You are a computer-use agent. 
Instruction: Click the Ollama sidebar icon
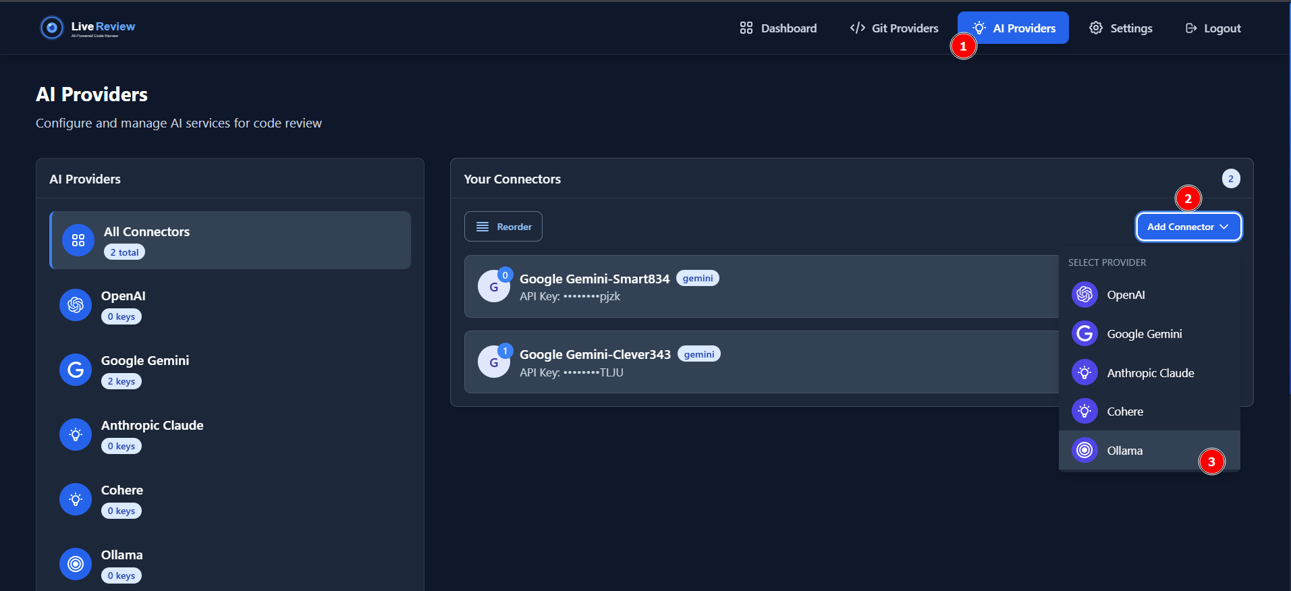[x=76, y=564]
